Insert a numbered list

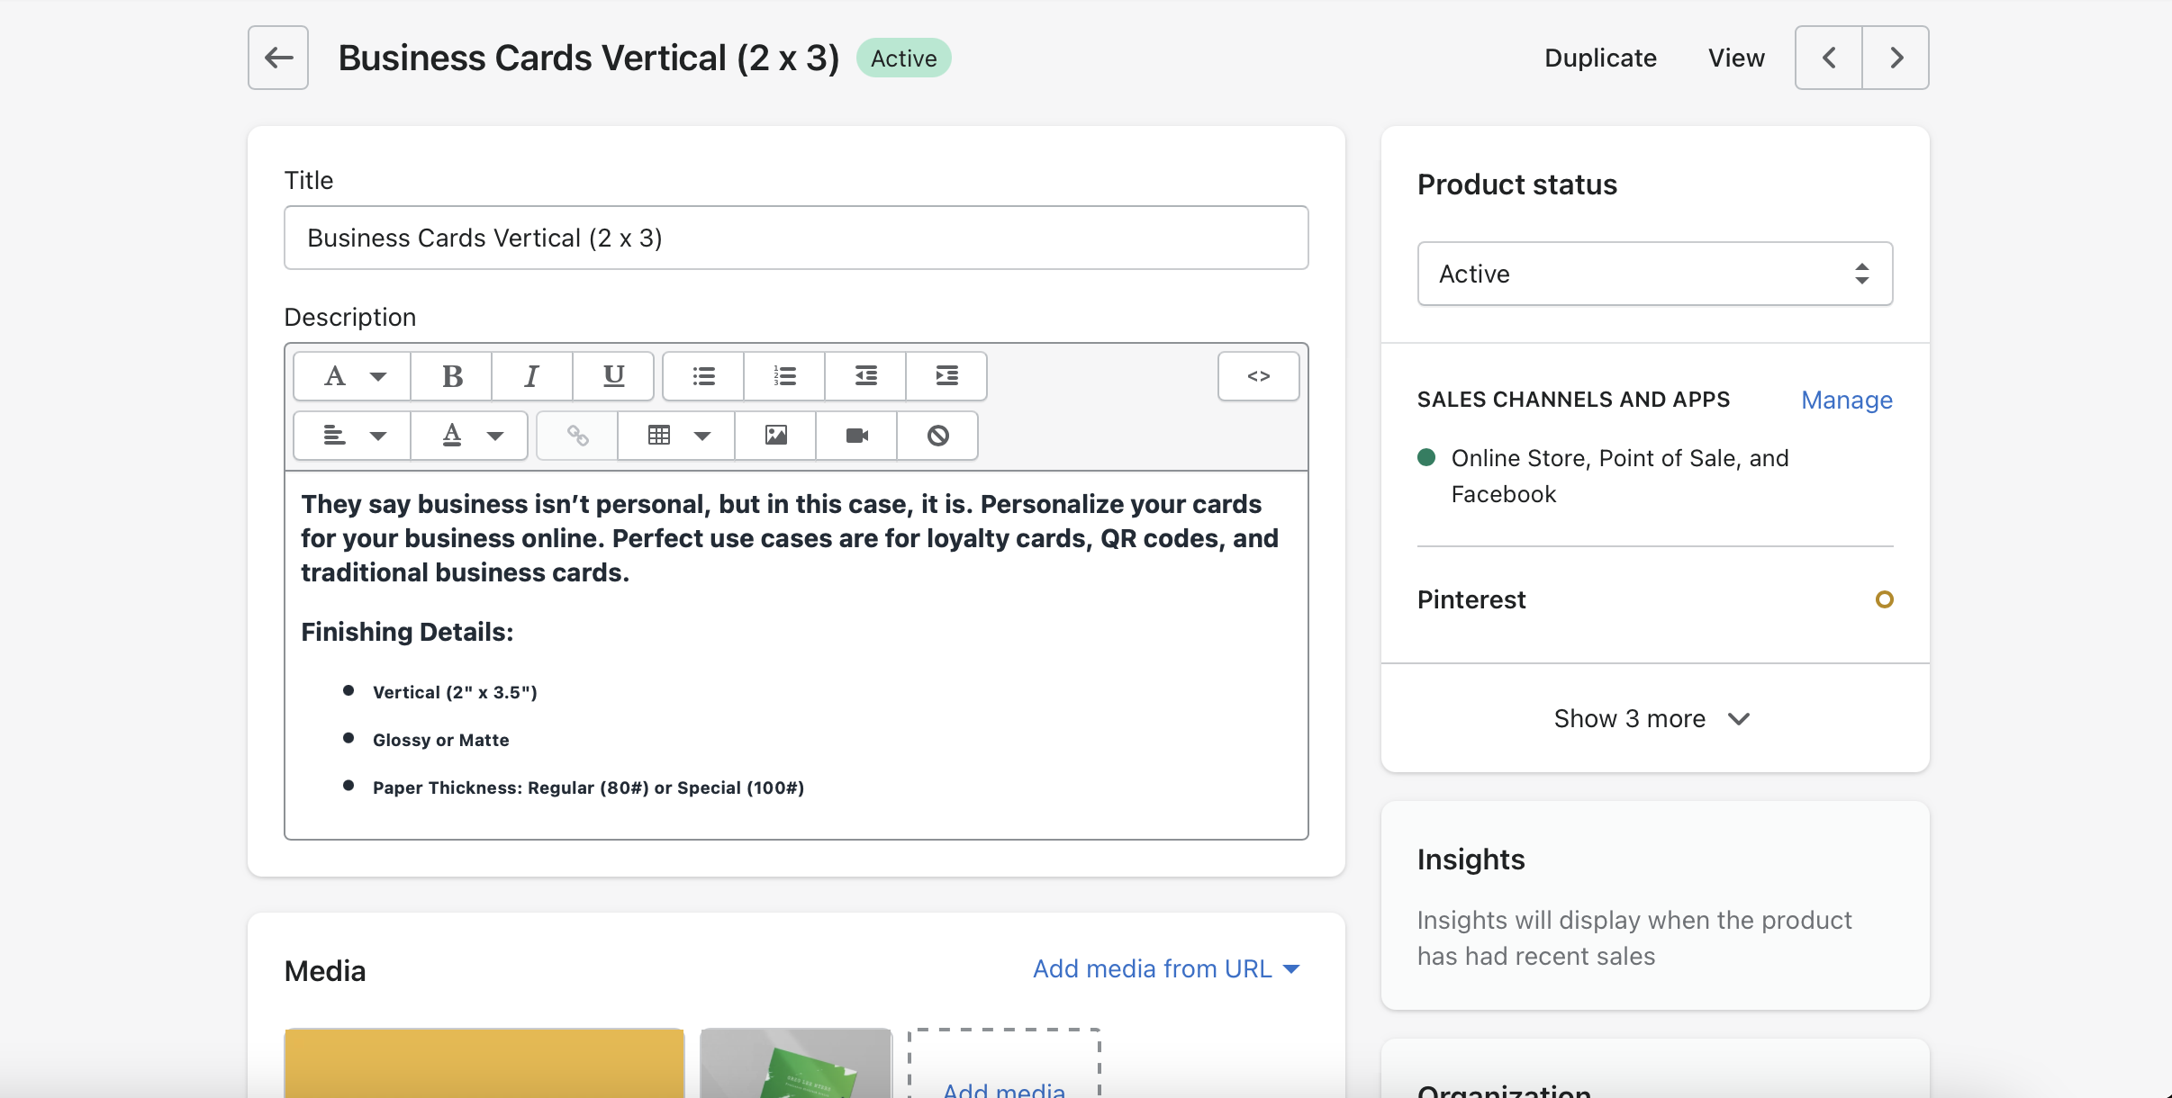784,376
